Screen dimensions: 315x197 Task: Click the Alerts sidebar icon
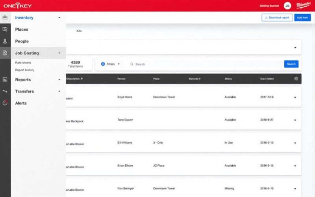click(5, 103)
